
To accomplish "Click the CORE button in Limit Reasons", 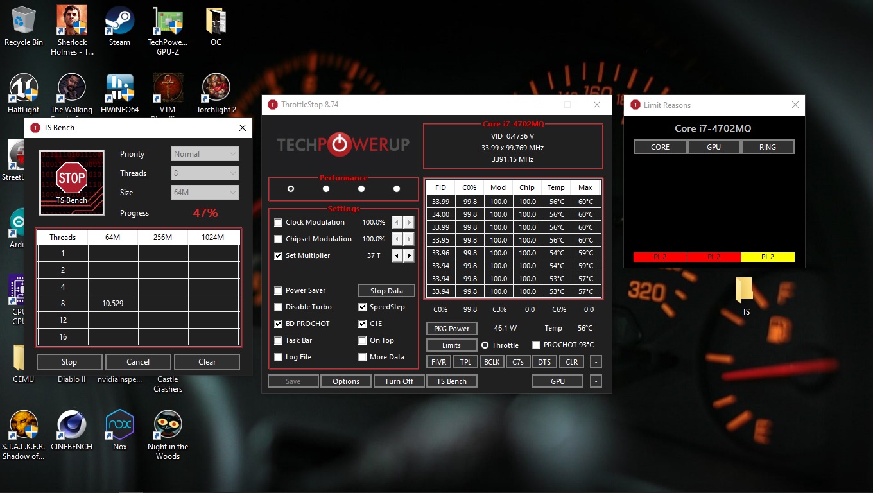I will 660,147.
